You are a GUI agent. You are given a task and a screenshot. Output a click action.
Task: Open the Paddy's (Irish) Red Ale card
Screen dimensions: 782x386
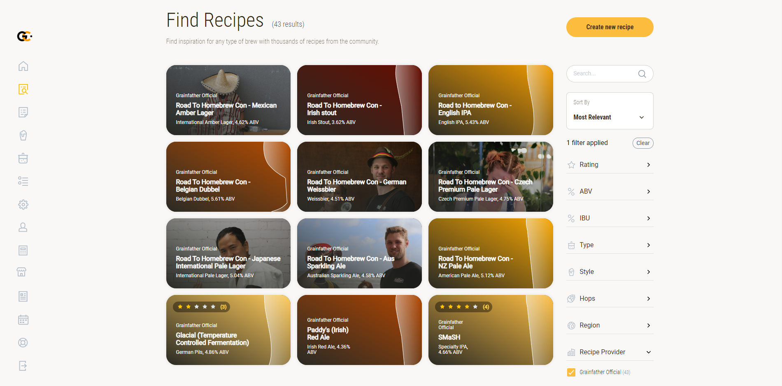(359, 330)
